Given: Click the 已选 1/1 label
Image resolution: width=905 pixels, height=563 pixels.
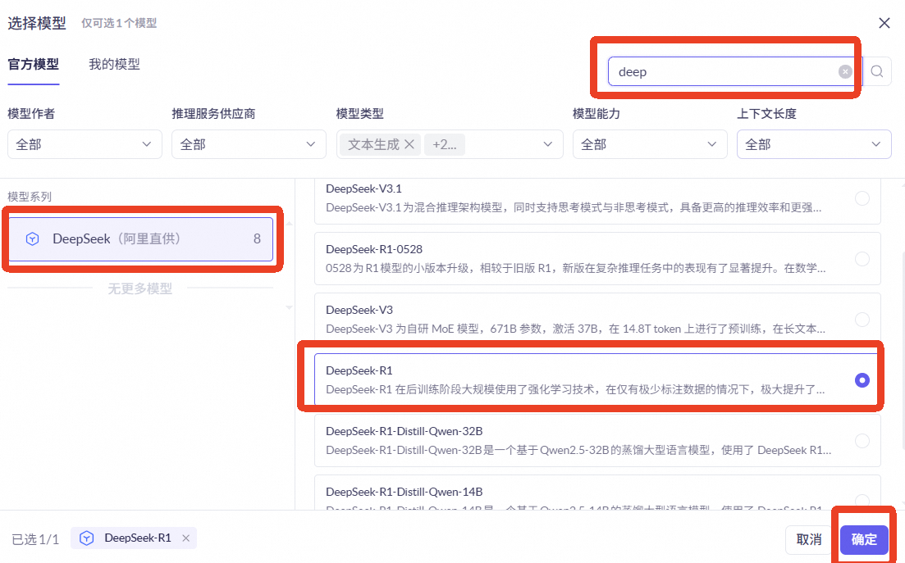Looking at the screenshot, I should point(35,539).
